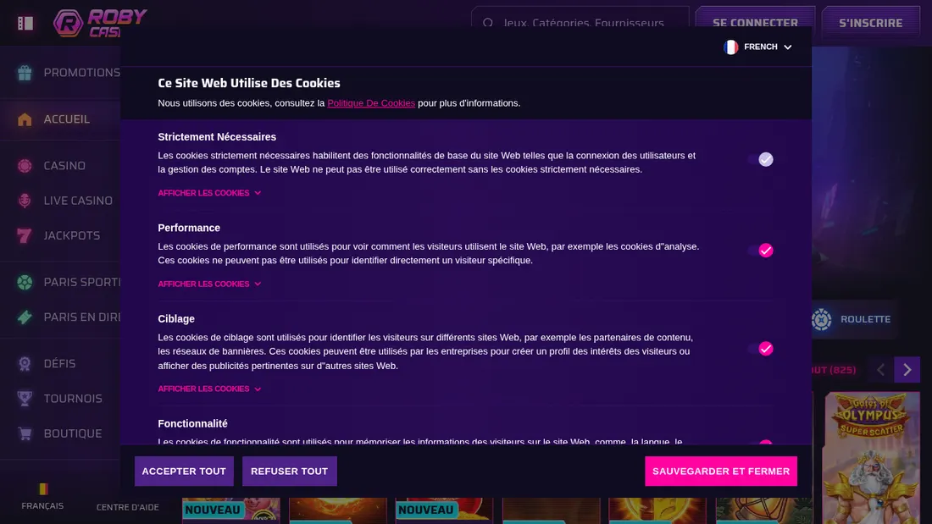Click the Accueil home icon
The image size is (932, 524).
[x=25, y=119]
